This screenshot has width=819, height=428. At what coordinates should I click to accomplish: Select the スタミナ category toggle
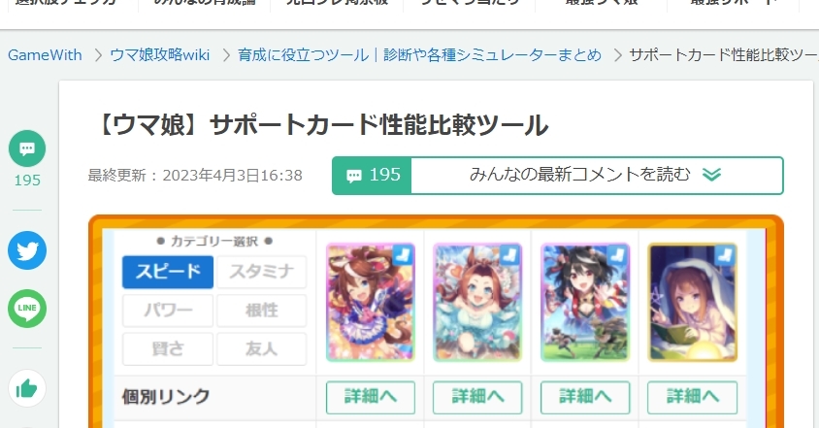coord(262,272)
